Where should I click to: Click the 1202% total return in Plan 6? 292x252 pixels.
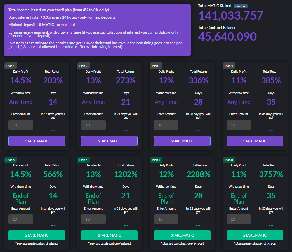coord(126,174)
